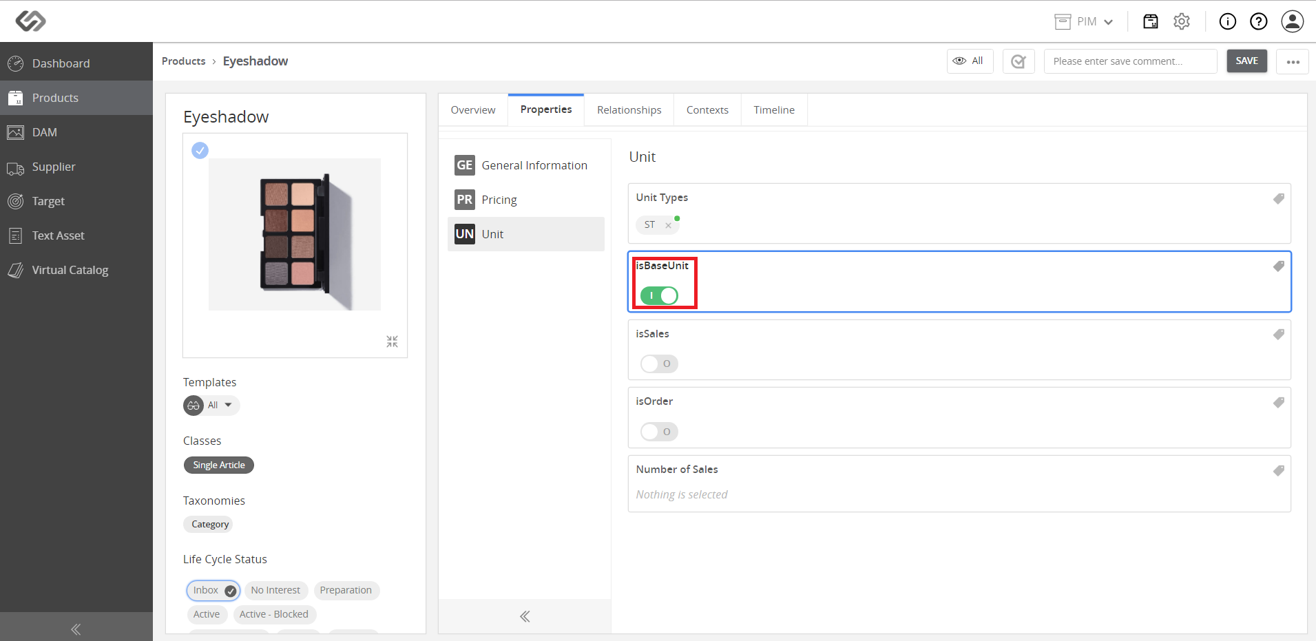The width and height of the screenshot is (1316, 641).
Task: Click the tag icon on isOrder
Action: [x=1279, y=402]
